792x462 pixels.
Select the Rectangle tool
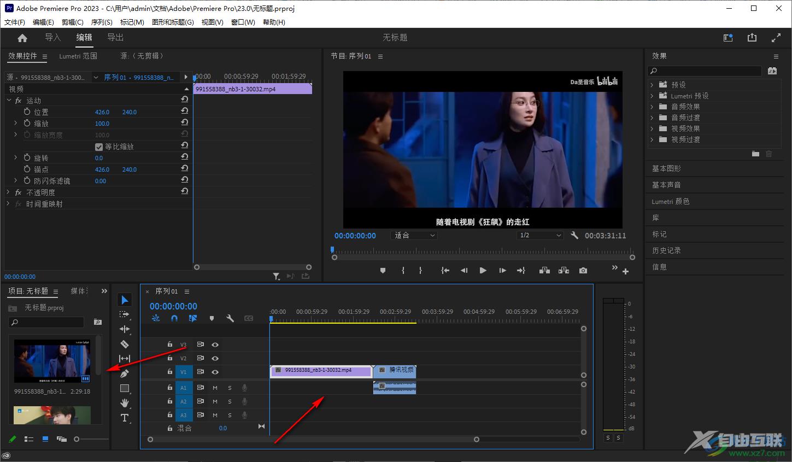coord(125,388)
